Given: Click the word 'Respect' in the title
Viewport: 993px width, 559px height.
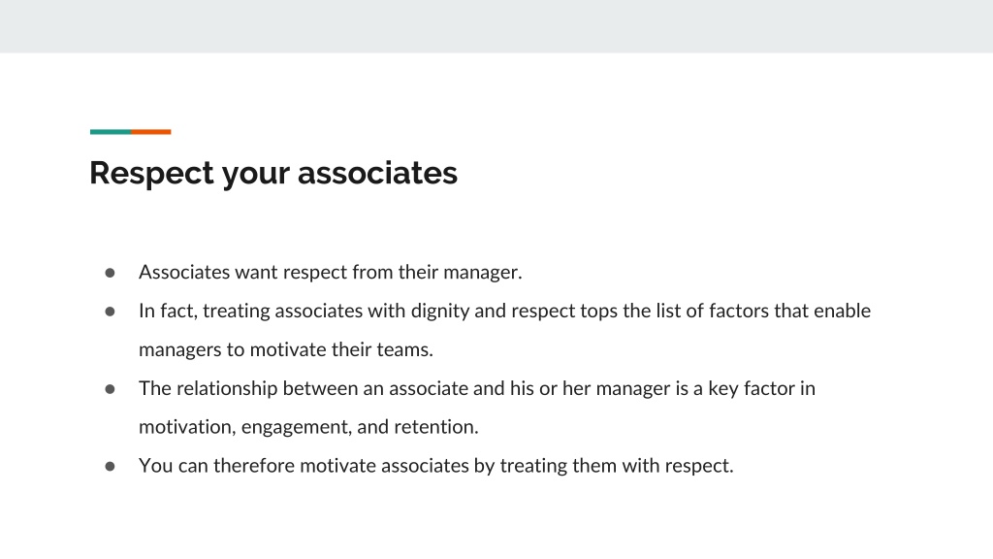Looking at the screenshot, I should (151, 173).
